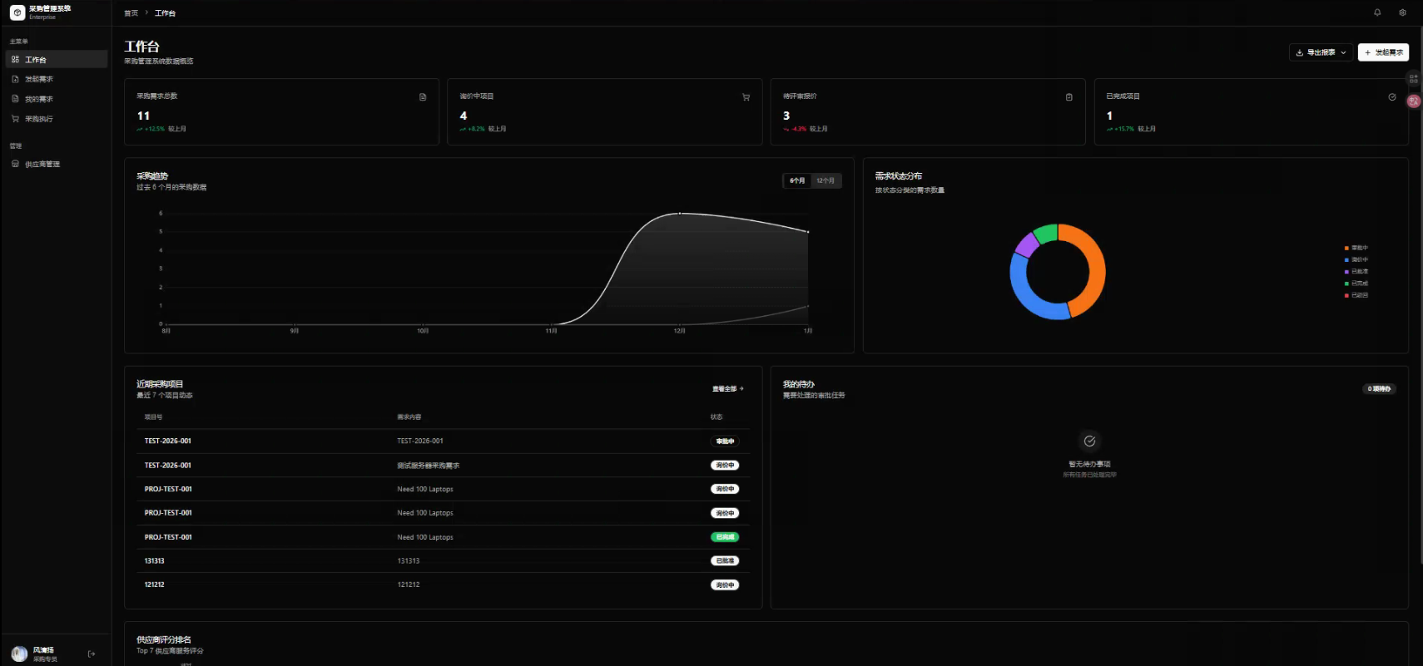Screen dimensions: 1423x666
Task: Go to 首页 via breadcrumb
Action: pos(131,13)
